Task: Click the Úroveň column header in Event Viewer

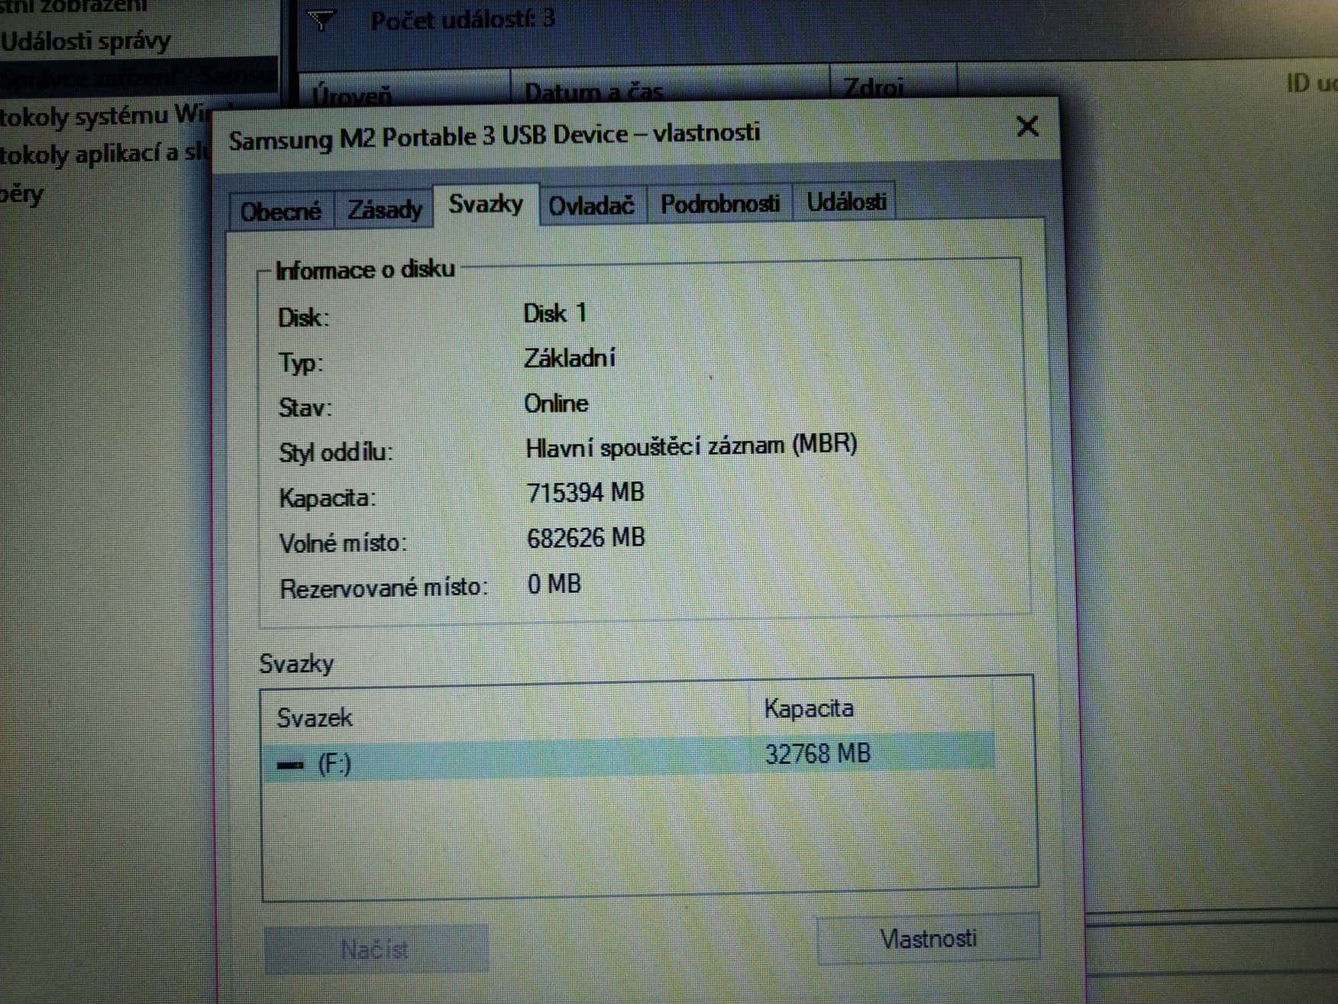Action: click(x=352, y=96)
